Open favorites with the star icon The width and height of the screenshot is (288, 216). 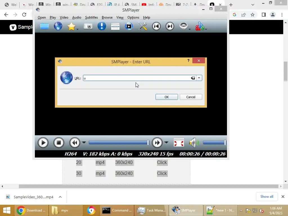point(71,26)
